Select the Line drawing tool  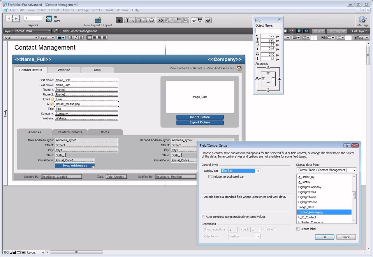[133, 20]
